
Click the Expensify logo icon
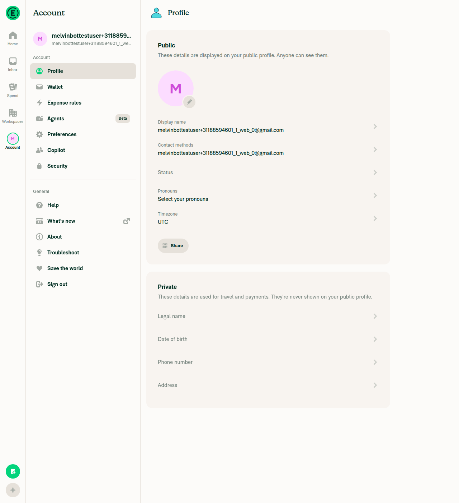pyautogui.click(x=13, y=13)
